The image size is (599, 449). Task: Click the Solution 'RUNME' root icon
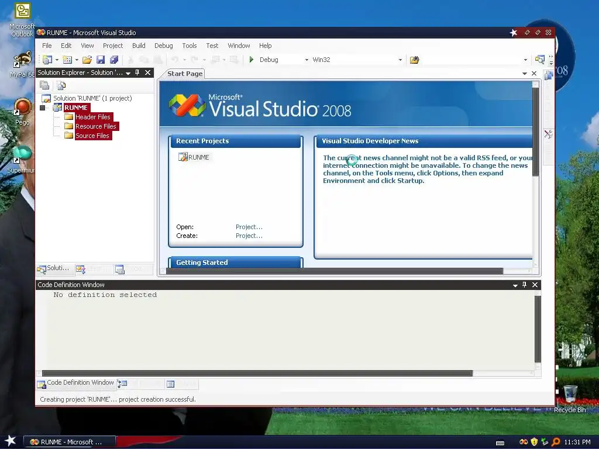click(x=46, y=98)
